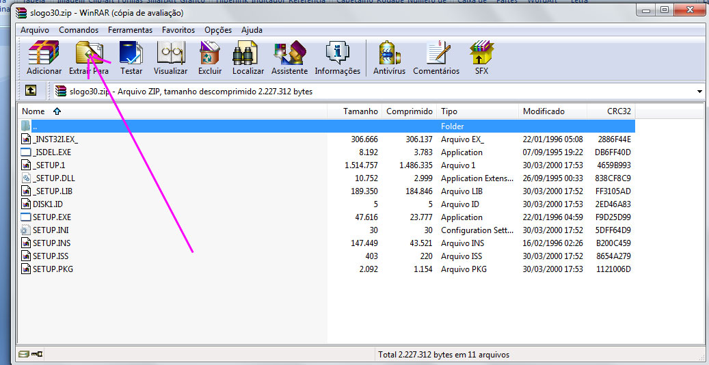Open the Comandos menu
This screenshot has width=709, height=365.
pyautogui.click(x=79, y=30)
